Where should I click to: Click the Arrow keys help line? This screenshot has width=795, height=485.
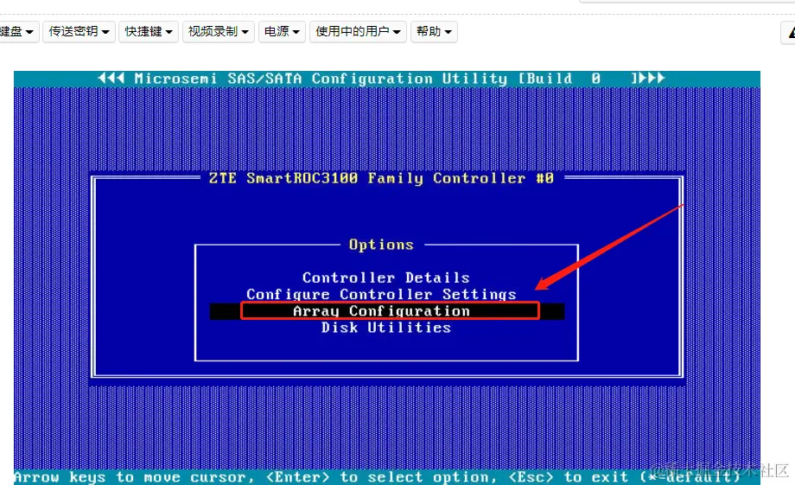click(x=378, y=477)
